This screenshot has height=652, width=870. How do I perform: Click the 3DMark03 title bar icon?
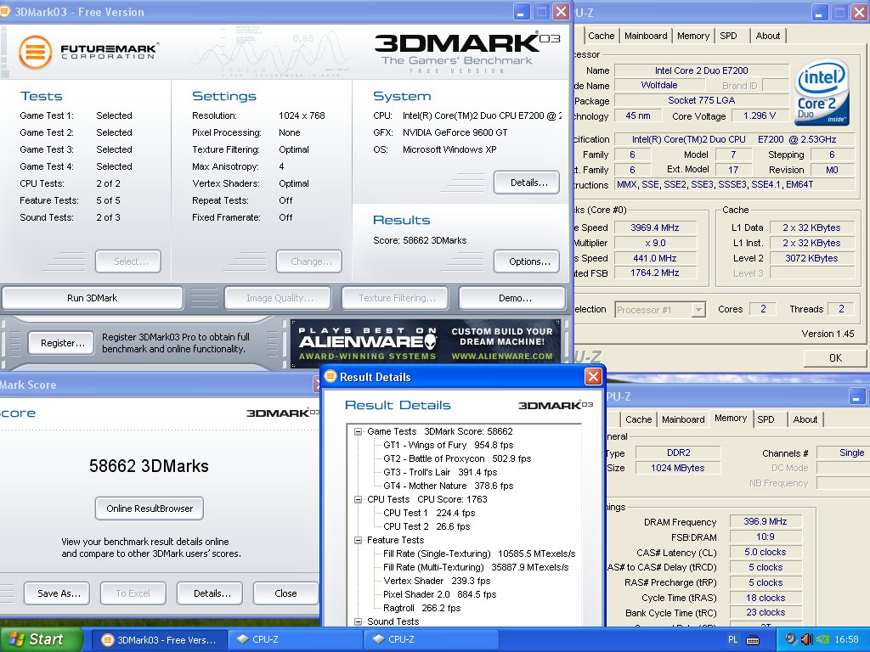click(x=4, y=12)
